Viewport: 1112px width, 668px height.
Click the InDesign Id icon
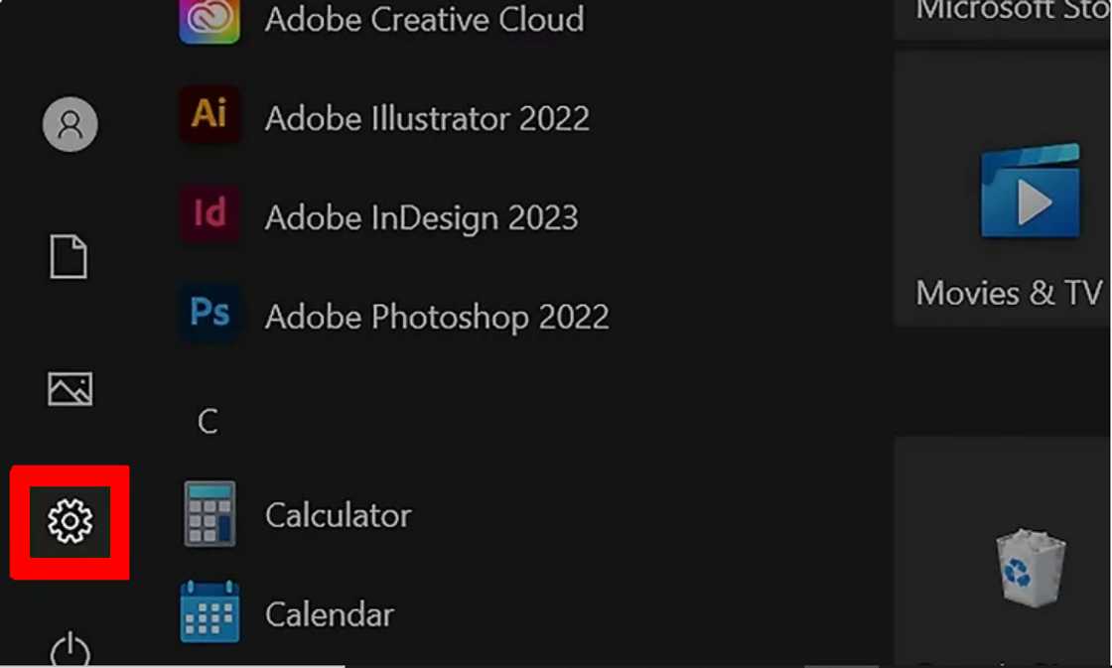point(208,214)
